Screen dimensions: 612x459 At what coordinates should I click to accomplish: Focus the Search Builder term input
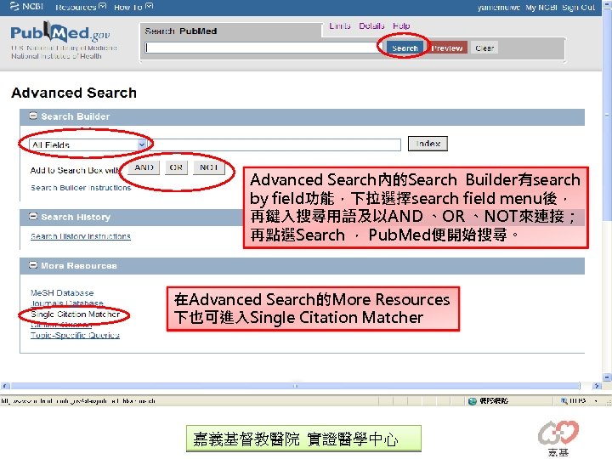point(275,144)
